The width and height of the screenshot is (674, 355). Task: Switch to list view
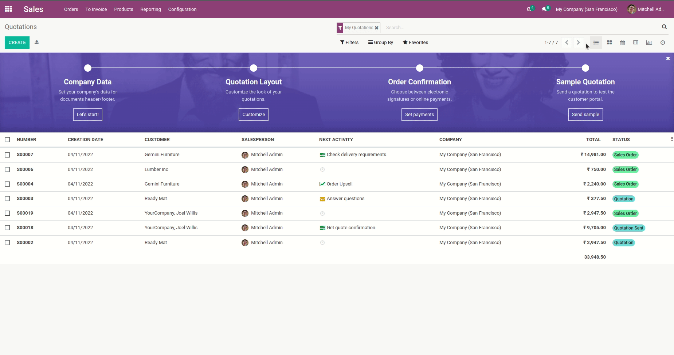click(x=596, y=43)
